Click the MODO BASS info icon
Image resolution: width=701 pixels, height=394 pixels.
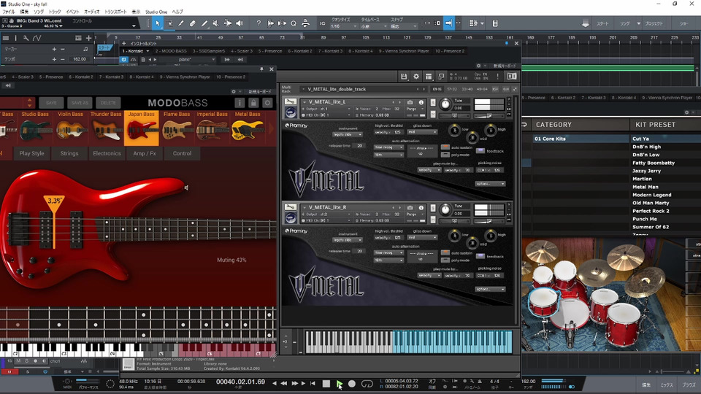coord(240,103)
